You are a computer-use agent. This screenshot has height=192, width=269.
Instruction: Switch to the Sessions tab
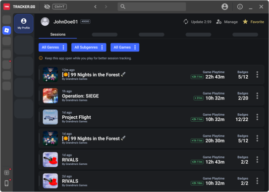[x=58, y=35]
